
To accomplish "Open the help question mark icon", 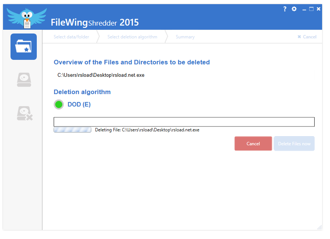I will [285, 9].
